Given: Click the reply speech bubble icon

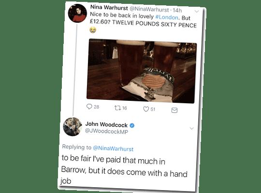Looking at the screenshot, I should click(89, 106).
